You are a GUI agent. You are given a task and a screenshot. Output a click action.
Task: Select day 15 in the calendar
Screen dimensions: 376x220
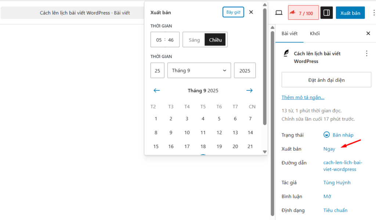(156, 146)
